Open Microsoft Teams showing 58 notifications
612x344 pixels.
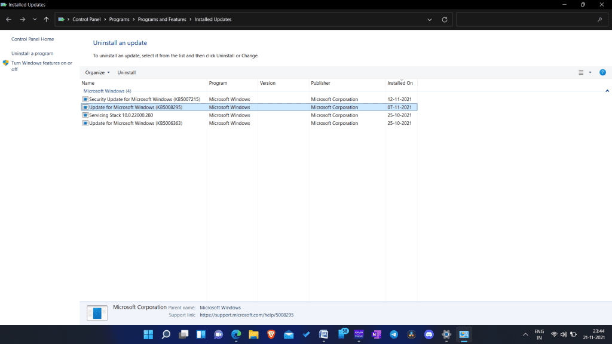[x=342, y=334]
